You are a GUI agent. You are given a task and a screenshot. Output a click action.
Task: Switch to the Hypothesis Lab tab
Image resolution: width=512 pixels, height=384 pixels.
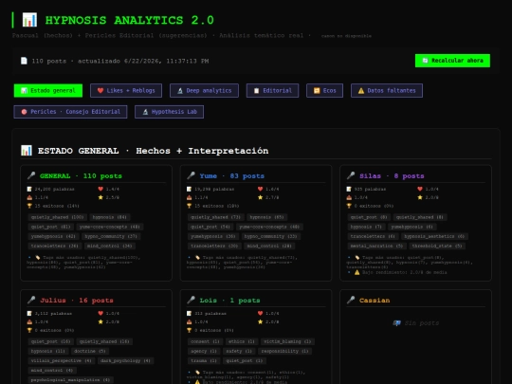(169, 112)
